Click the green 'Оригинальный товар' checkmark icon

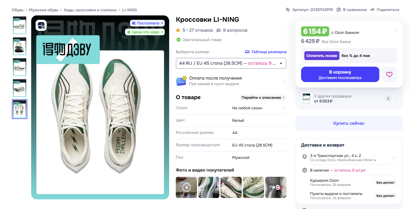pyautogui.click(x=178, y=40)
